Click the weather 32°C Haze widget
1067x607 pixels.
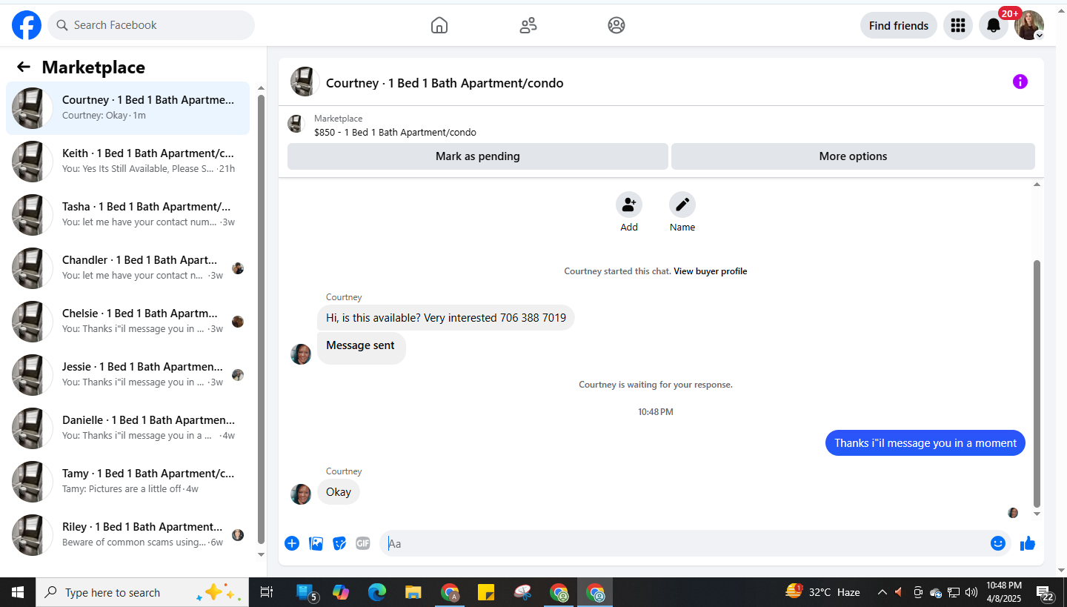tap(823, 592)
